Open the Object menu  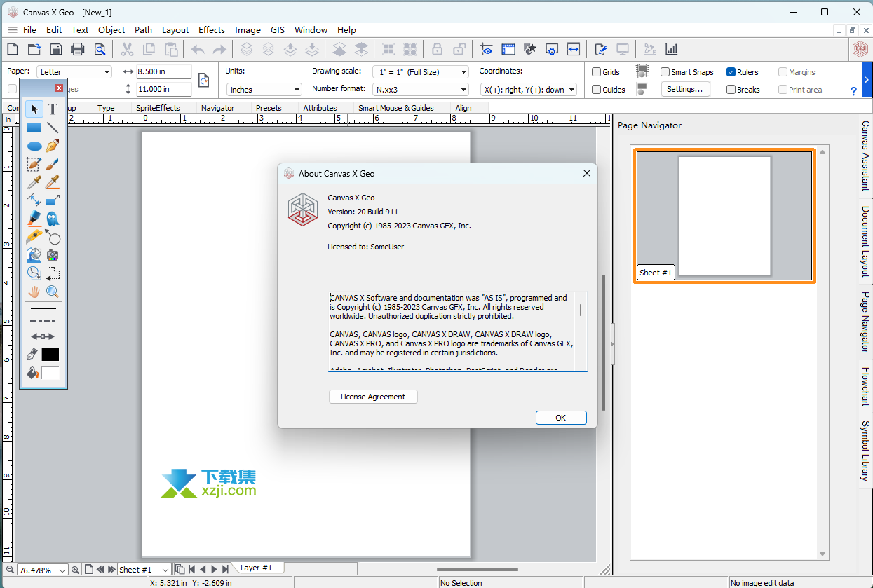tap(111, 30)
